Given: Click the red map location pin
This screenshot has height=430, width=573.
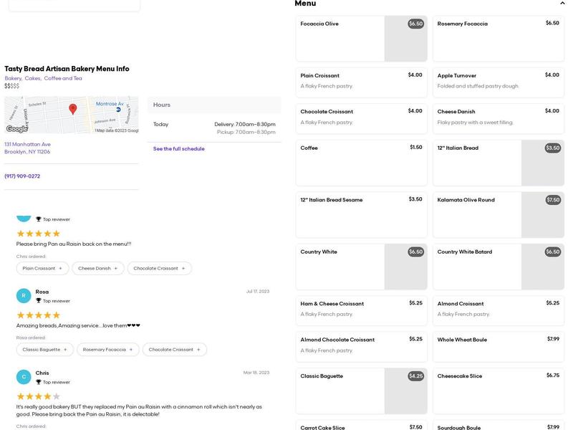Looking at the screenshot, I should click(72, 109).
